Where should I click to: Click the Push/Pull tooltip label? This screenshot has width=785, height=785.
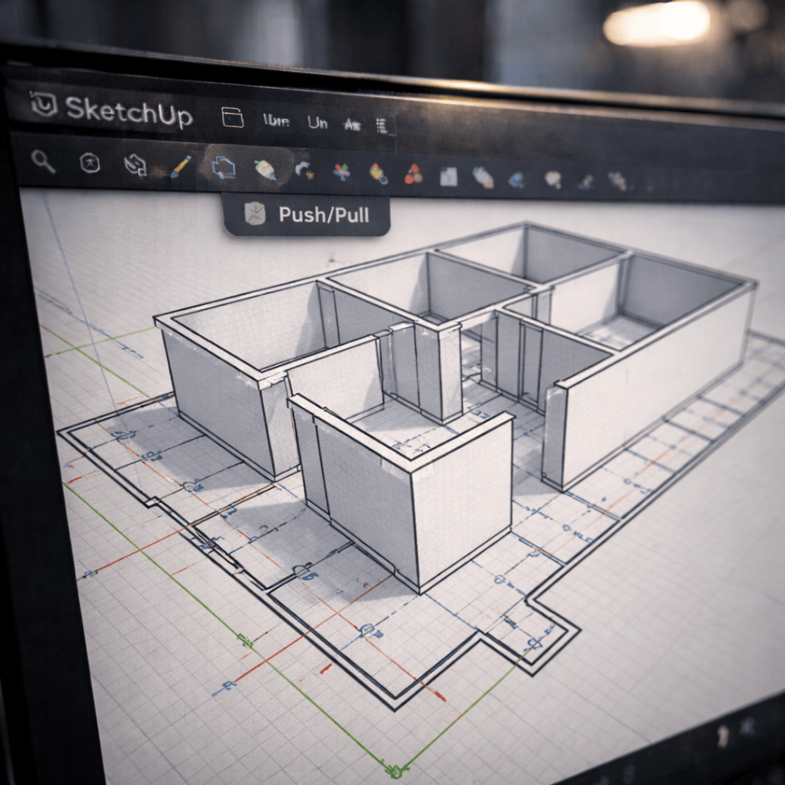306,215
